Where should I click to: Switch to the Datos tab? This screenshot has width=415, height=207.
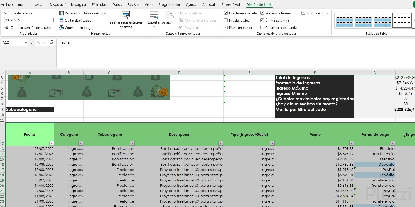click(x=117, y=4)
